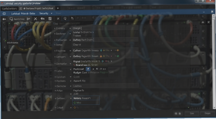This screenshot has height=119, width=216.
Task: Toggle the checkmark in the Pilosirras row
Action: pyautogui.click(x=115, y=51)
